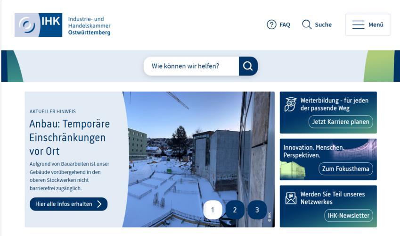Screen dimensions: 400x236
Task: Open the Menü hamburger button
Action: click(367, 25)
